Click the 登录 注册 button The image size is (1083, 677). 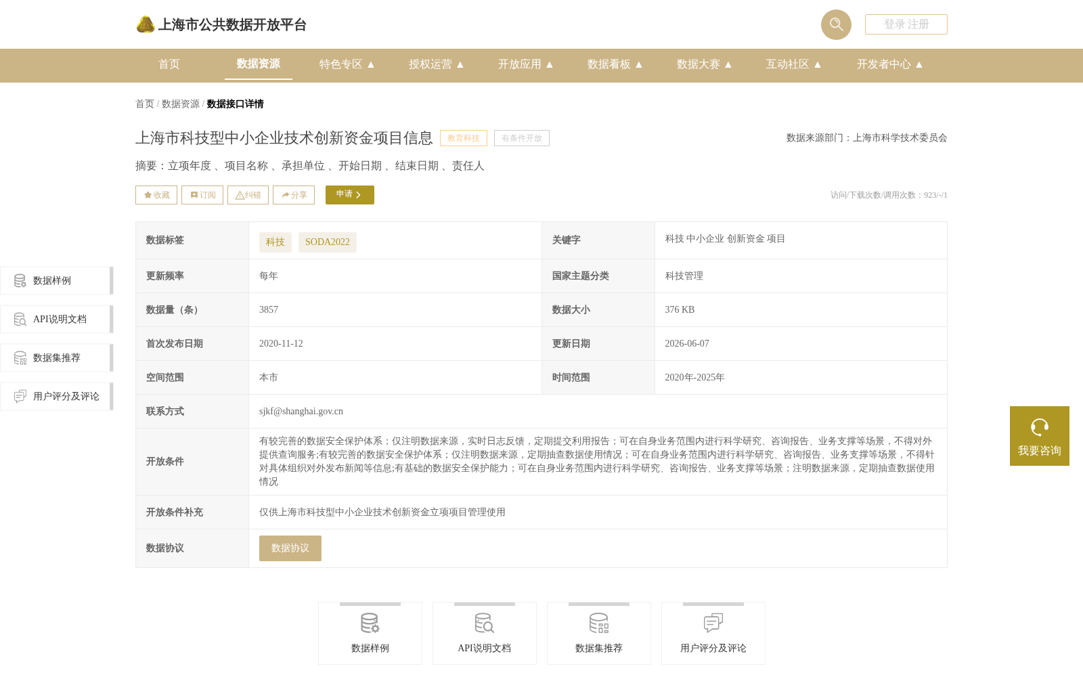(x=906, y=24)
